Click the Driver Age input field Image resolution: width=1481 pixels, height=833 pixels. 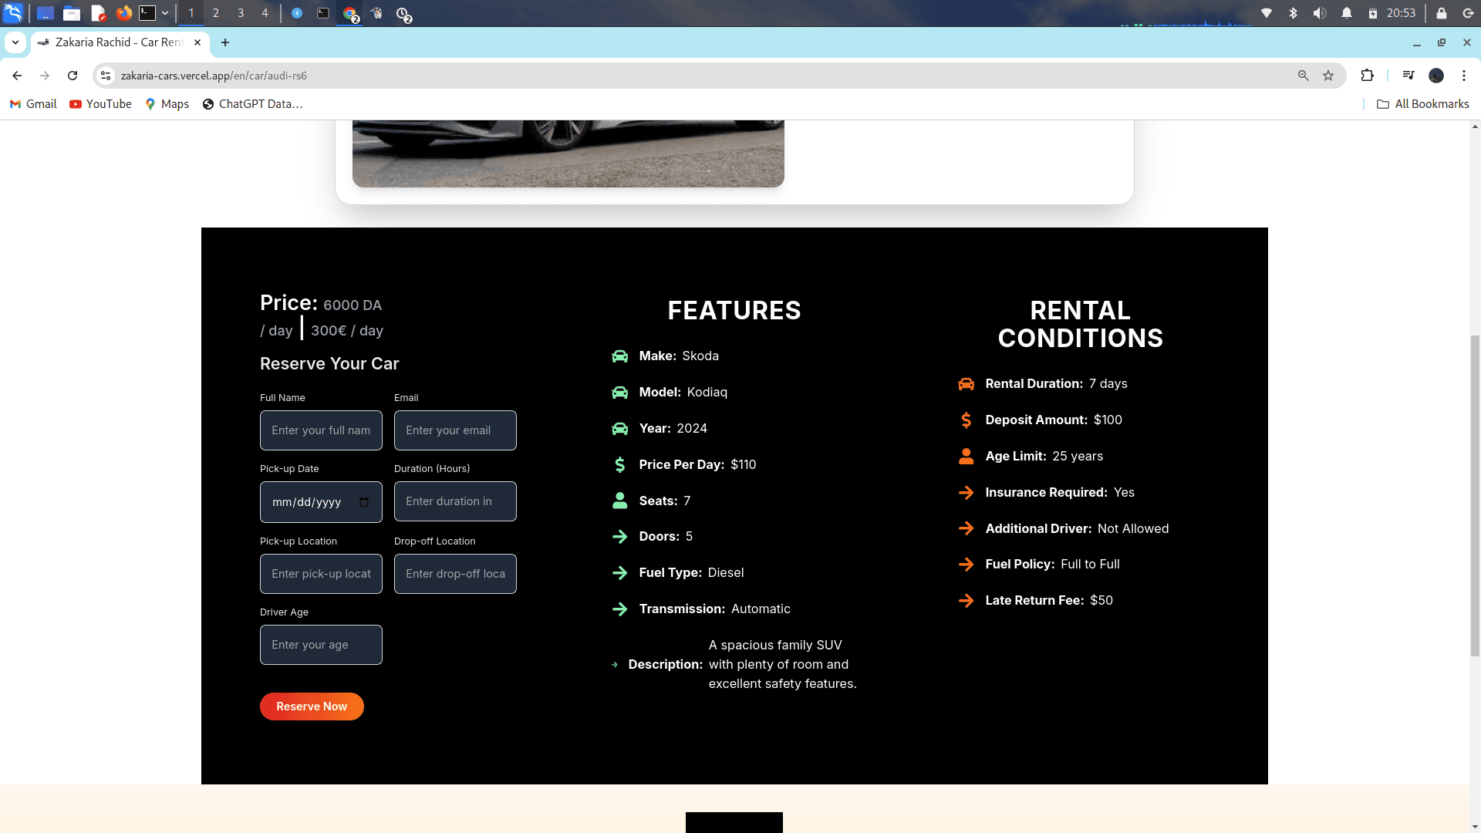[321, 645]
